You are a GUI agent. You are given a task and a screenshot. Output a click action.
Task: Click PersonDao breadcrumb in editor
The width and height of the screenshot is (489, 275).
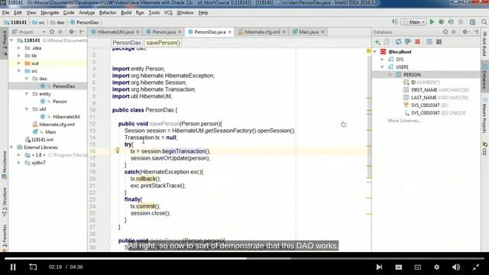coord(127,43)
